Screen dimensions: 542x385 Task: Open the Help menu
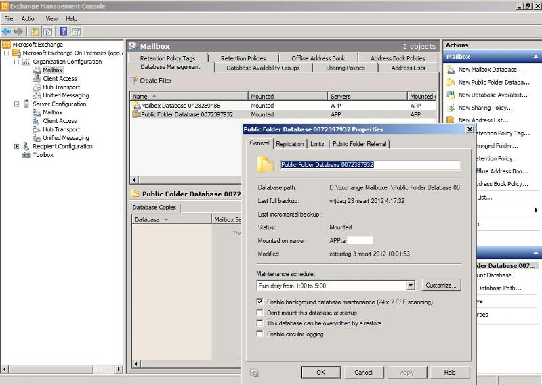point(72,19)
